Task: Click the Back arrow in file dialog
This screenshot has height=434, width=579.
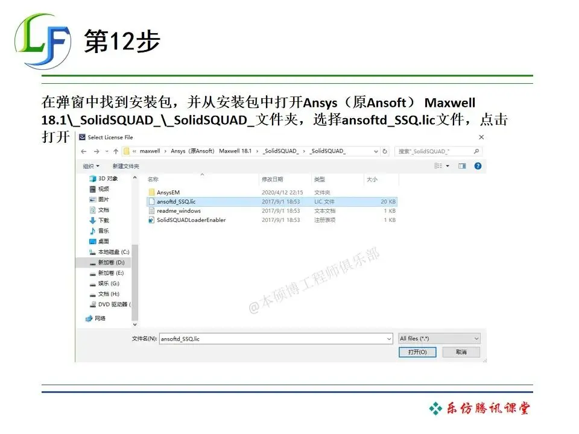Action: point(84,151)
